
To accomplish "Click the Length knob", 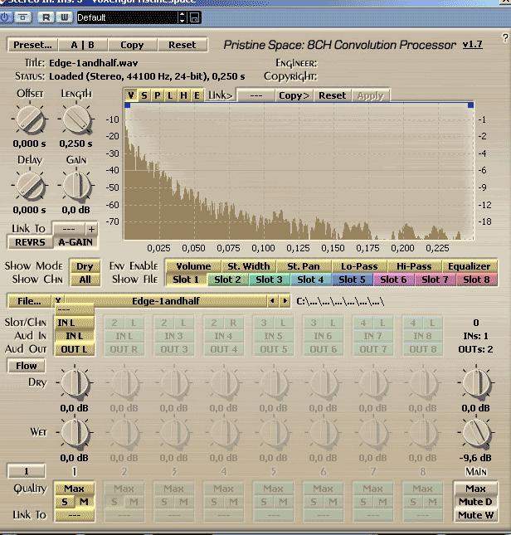I will point(76,119).
